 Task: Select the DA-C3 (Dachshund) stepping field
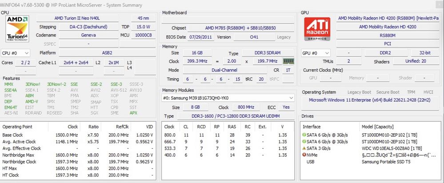88,27
